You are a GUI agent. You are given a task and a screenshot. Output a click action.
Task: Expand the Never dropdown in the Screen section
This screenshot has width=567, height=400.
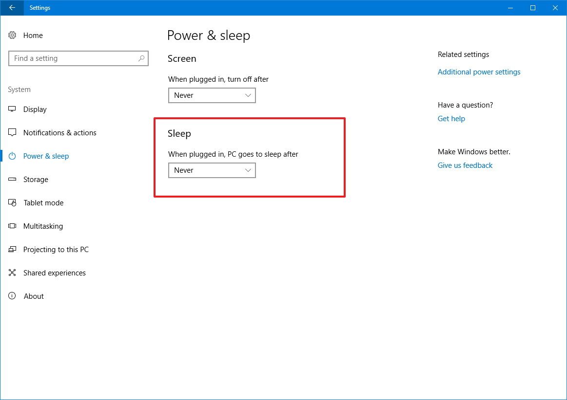pyautogui.click(x=212, y=95)
